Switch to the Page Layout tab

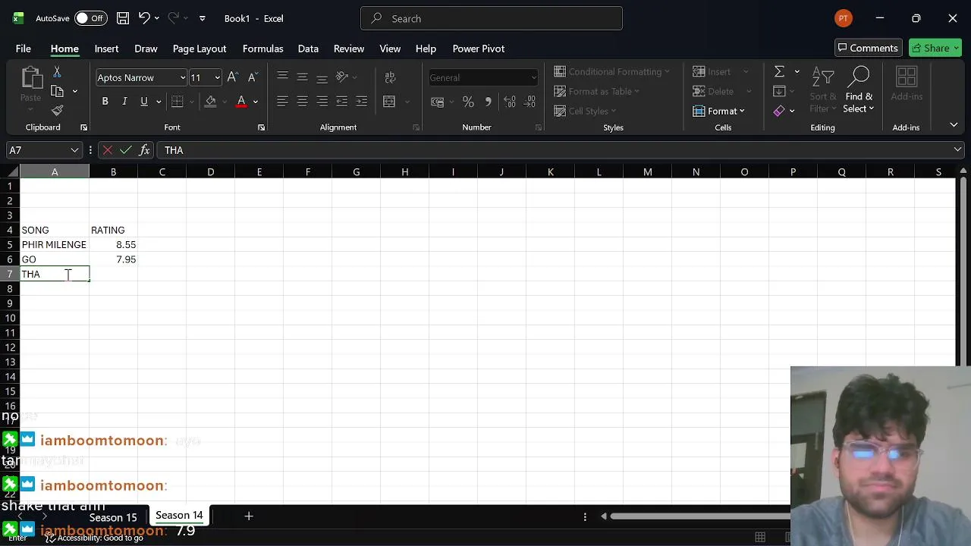(200, 49)
